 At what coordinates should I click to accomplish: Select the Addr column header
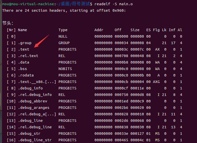click(x=99, y=30)
